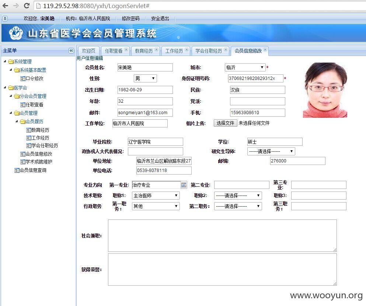Click the 手机 input field
This screenshot has height=306, width=366.
point(258,113)
